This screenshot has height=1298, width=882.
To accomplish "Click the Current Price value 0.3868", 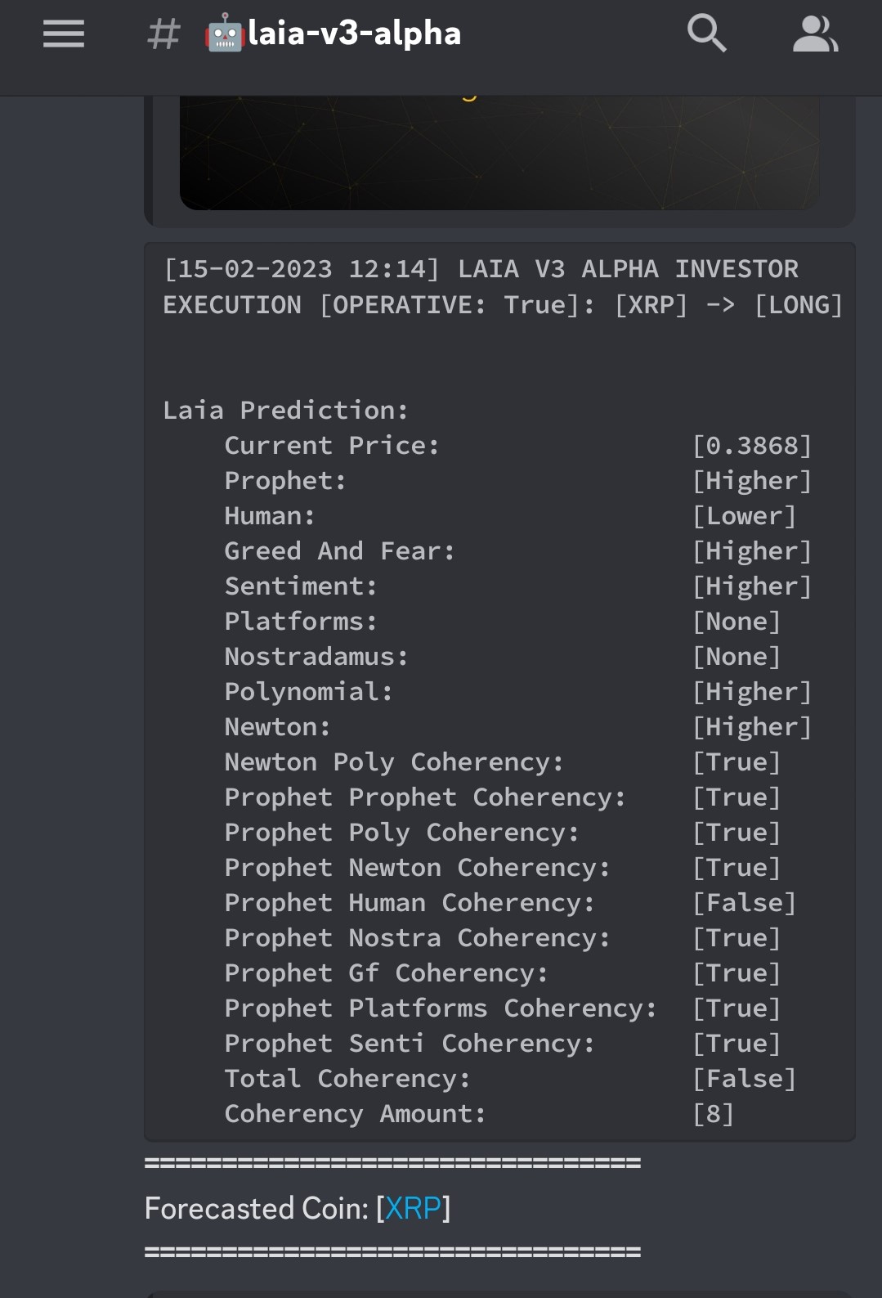I will [x=752, y=446].
